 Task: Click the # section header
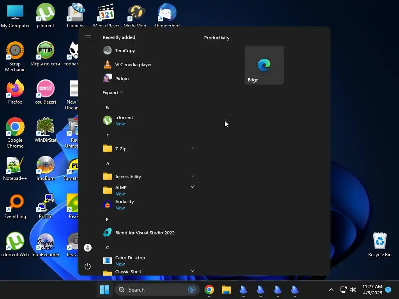108,135
